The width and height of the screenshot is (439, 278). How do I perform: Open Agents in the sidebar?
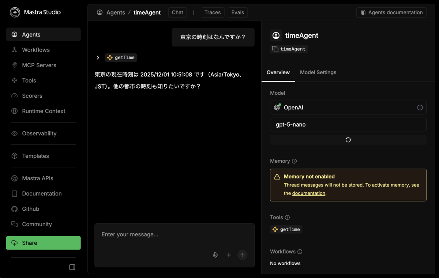click(x=43, y=34)
